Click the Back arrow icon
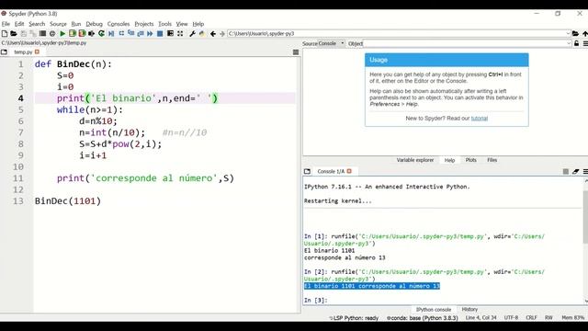This screenshot has width=588, height=331. tap(213, 34)
